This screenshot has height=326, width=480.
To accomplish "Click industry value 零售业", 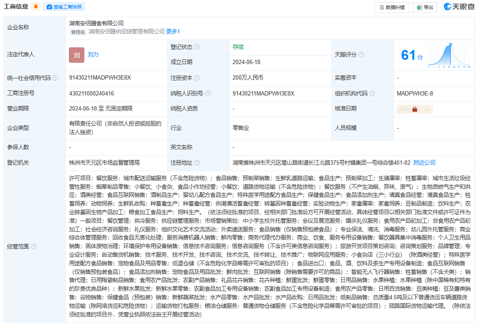I will [x=241, y=128].
